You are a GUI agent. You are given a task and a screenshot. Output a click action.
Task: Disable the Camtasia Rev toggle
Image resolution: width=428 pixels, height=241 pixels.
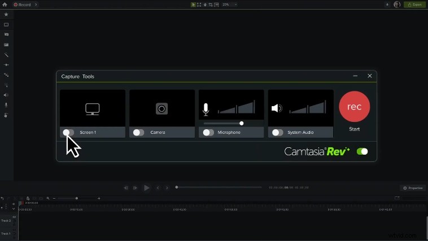362,151
